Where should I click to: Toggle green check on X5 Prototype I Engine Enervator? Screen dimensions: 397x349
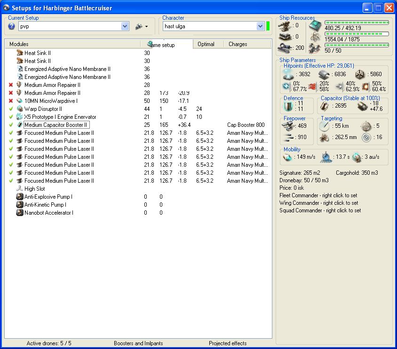tap(11, 117)
